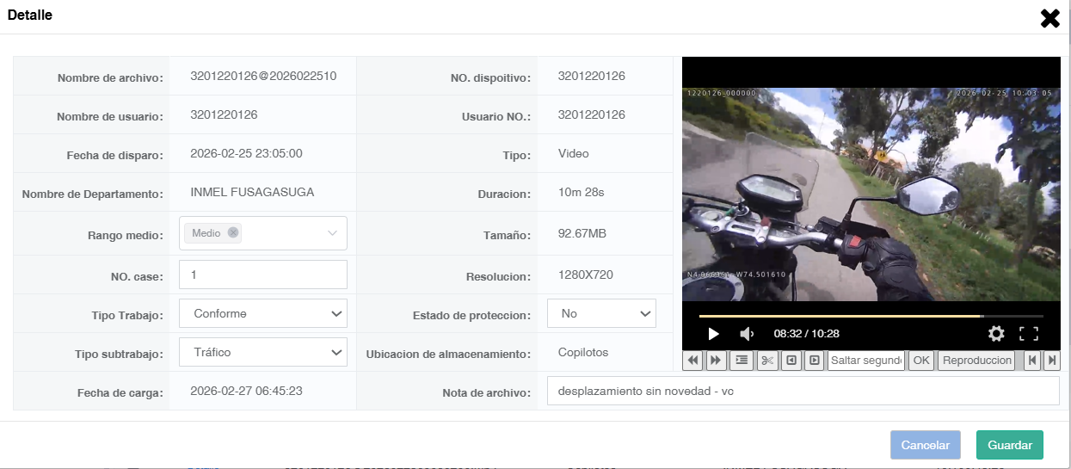
Task: Jump to next file button
Action: (1051, 361)
